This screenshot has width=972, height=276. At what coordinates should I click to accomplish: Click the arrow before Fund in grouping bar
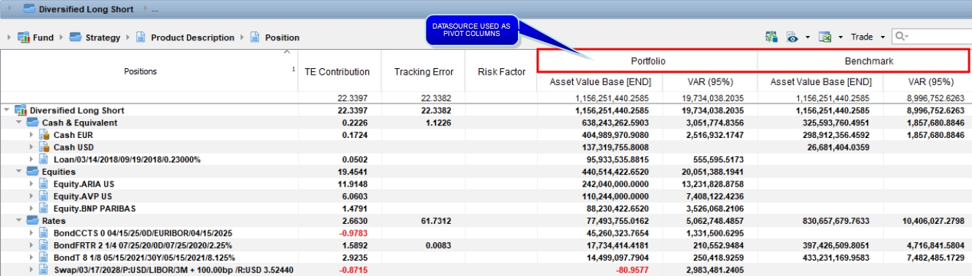9,37
